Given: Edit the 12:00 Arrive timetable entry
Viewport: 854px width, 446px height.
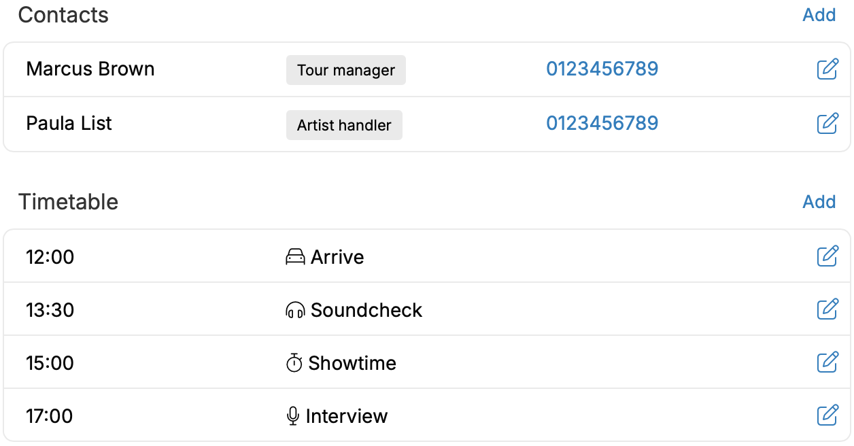Looking at the screenshot, I should click(x=827, y=256).
